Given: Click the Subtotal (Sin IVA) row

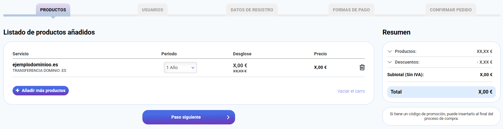Looking at the screenshot, I should coord(440,75).
